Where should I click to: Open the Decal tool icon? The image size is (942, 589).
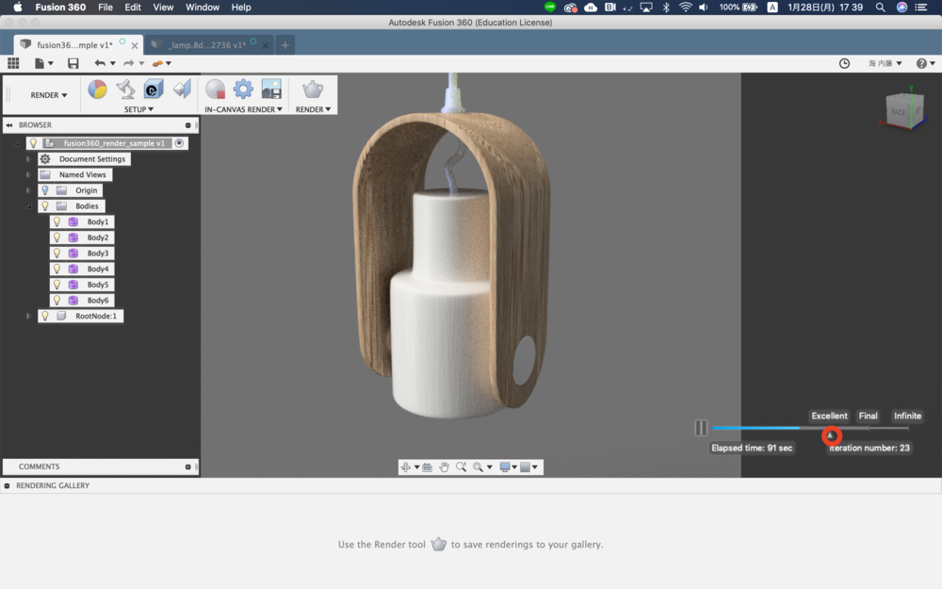point(153,90)
